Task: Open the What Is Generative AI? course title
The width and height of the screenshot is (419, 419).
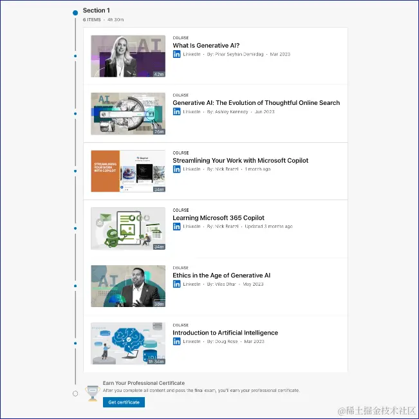Action: 206,46
